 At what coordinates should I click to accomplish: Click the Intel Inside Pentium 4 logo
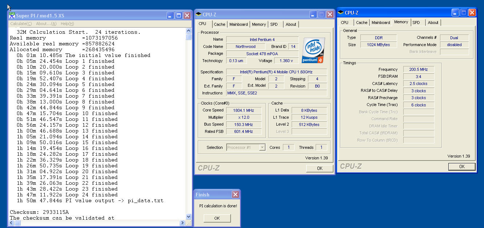(313, 50)
